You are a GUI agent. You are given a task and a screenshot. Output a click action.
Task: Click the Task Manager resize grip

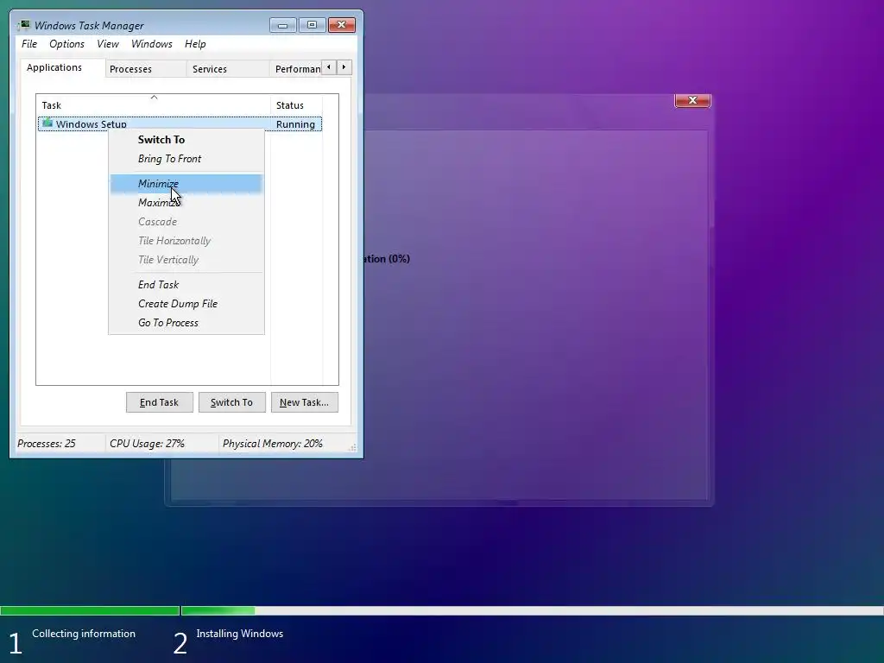pos(352,447)
